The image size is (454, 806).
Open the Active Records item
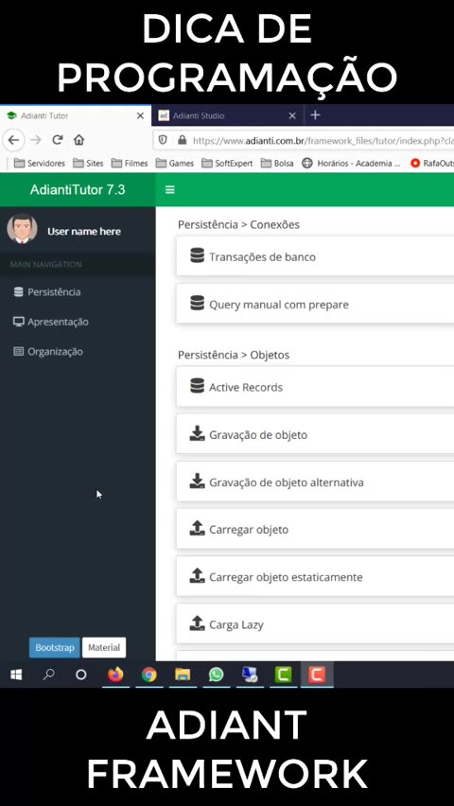pyautogui.click(x=315, y=387)
